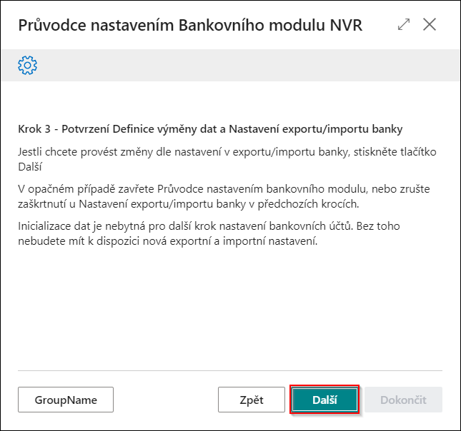Click the empty white area below the text
This screenshot has width=461, height=431.
coord(230,308)
